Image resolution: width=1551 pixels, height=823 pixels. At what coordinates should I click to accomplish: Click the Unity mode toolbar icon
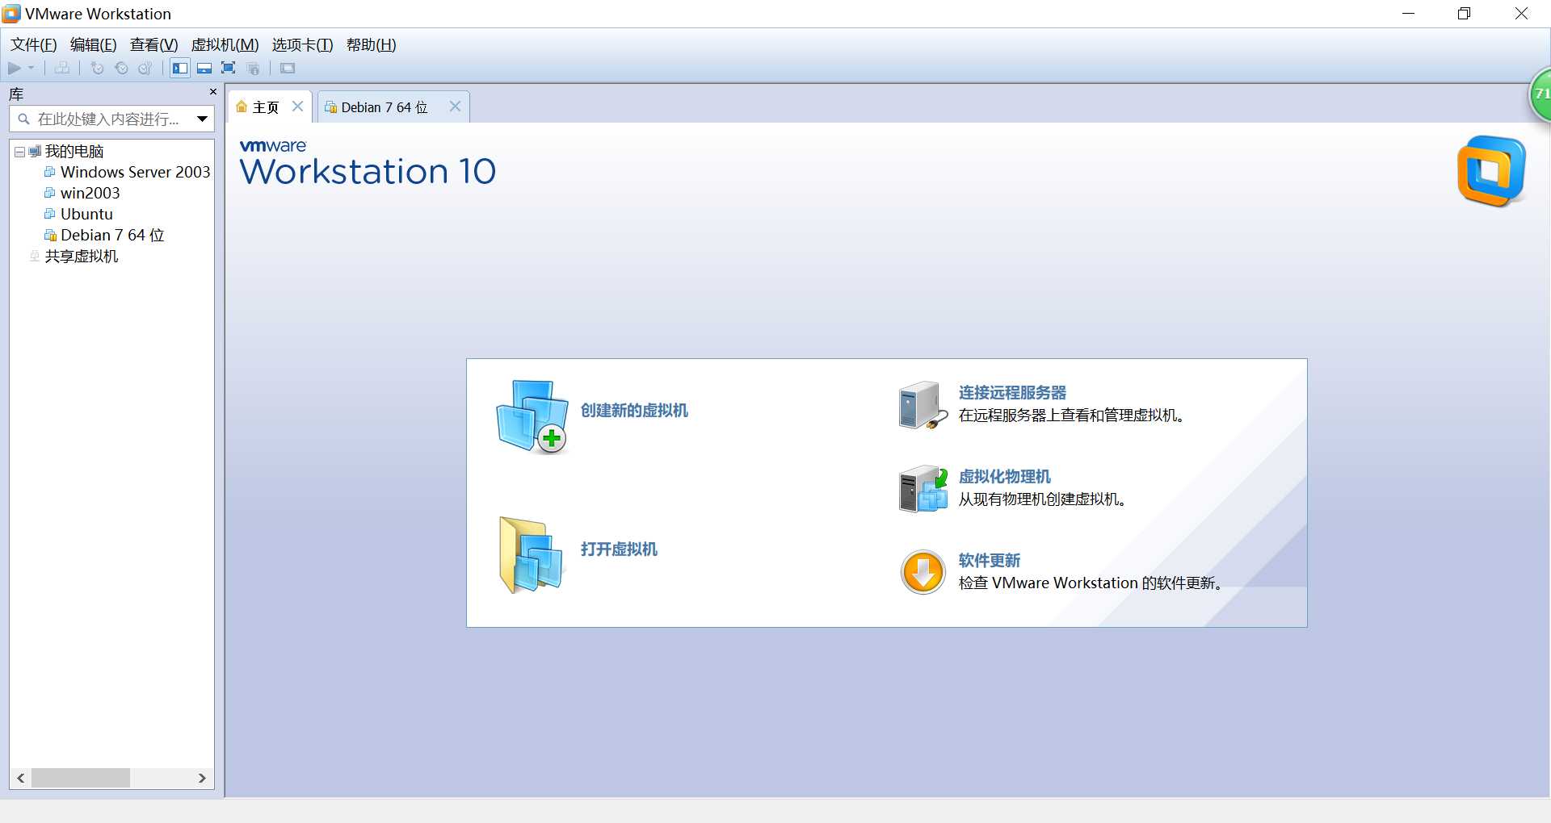(x=254, y=69)
